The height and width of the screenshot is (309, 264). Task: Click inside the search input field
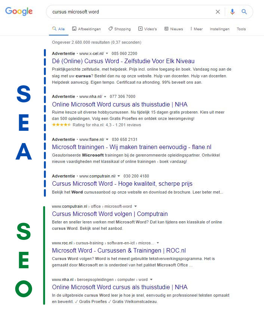(131, 12)
